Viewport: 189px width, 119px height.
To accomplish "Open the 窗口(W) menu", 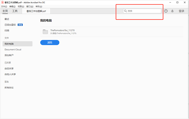I will click(30, 6).
